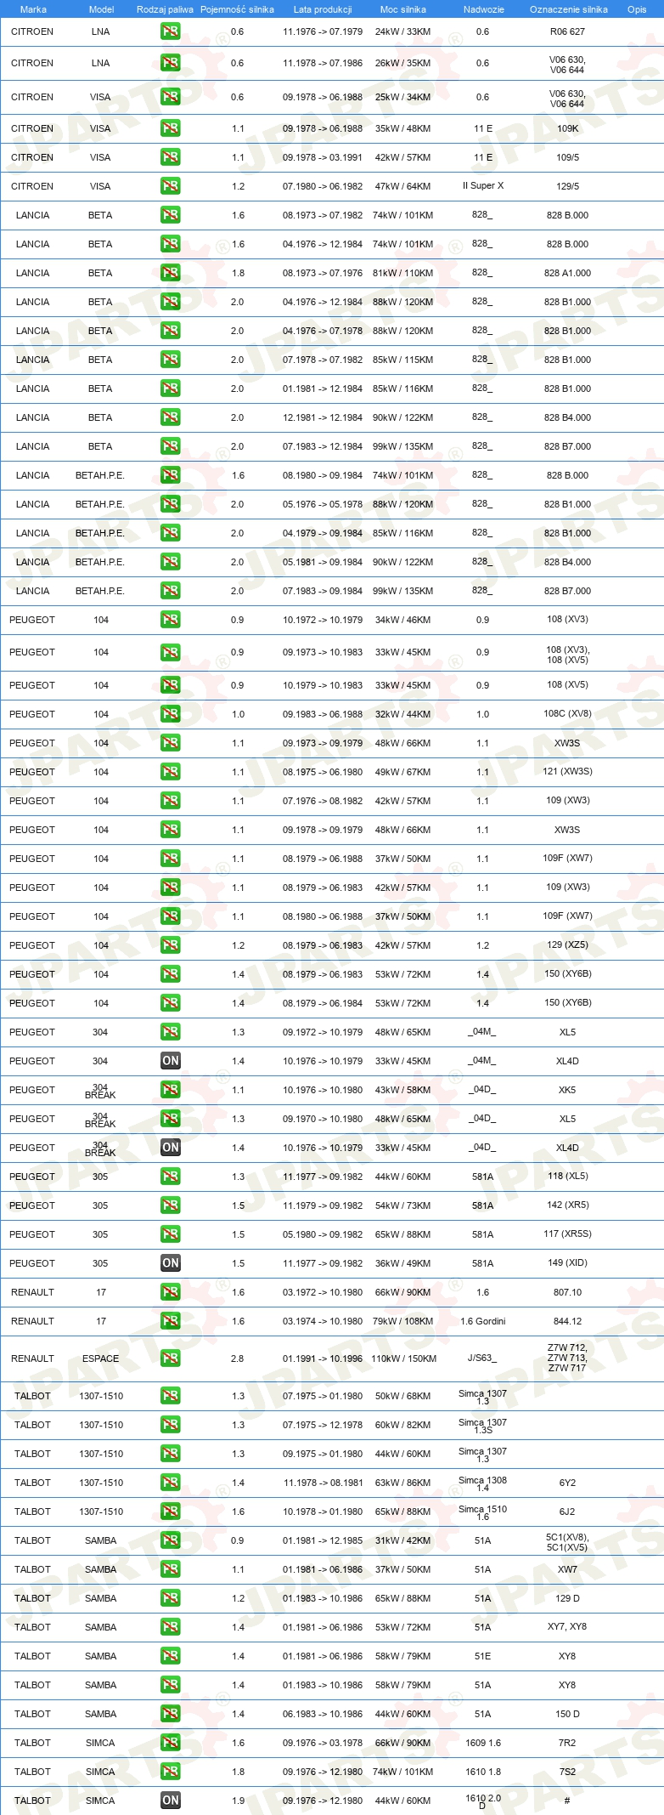Select the Simca 1308 1.4 body cell
664x1815 pixels.
coord(483,1483)
